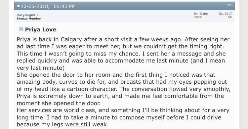This screenshot has height=129, width=248.
Task: Open the #1 post permalink
Action: [229, 5]
